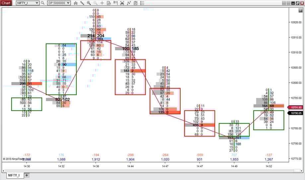Add a new tab with plus button

pos(27,175)
